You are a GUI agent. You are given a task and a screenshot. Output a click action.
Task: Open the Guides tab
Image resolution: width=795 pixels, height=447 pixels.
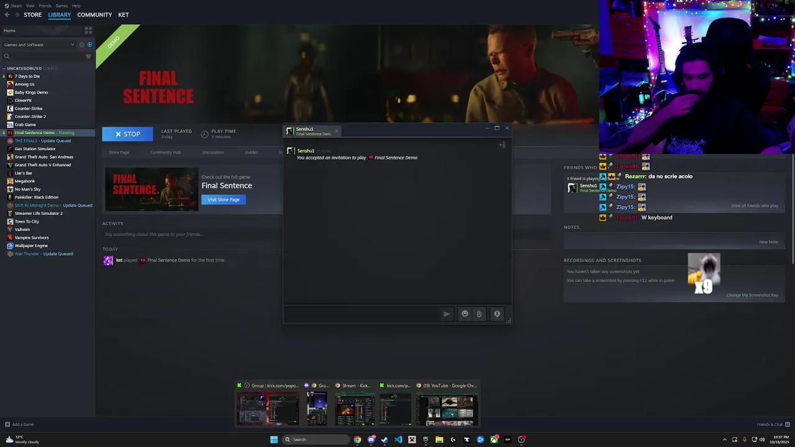(x=251, y=152)
